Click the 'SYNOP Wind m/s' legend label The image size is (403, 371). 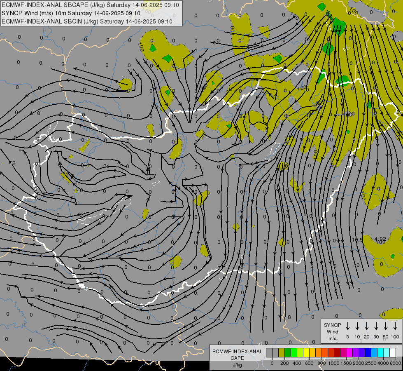332,331
